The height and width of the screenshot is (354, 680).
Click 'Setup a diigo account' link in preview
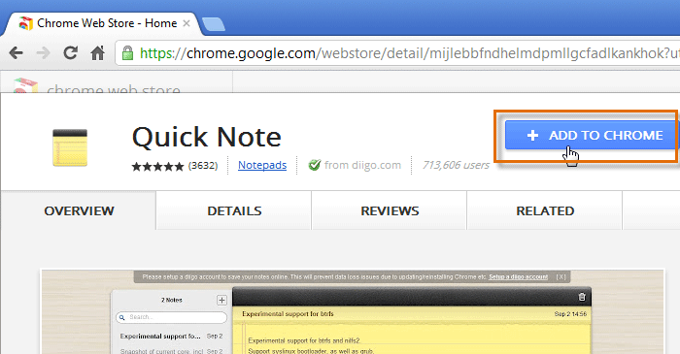coord(518,277)
